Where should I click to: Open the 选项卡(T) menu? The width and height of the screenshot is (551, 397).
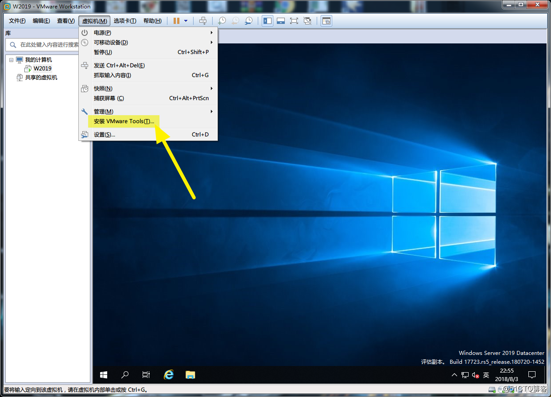coord(125,21)
